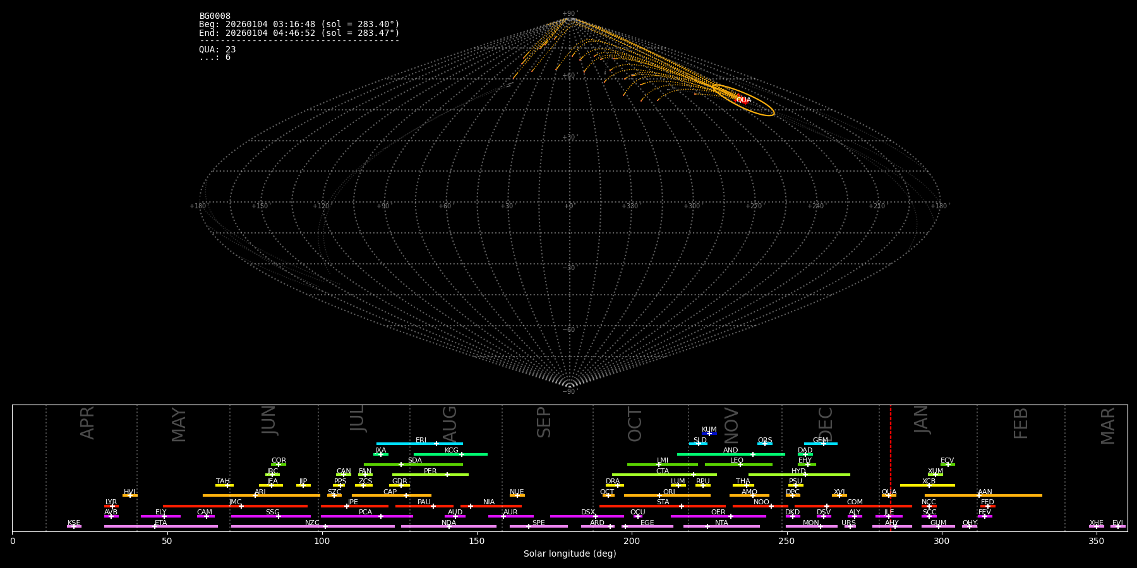Click the peak cross on the ETA bar

[154, 526]
